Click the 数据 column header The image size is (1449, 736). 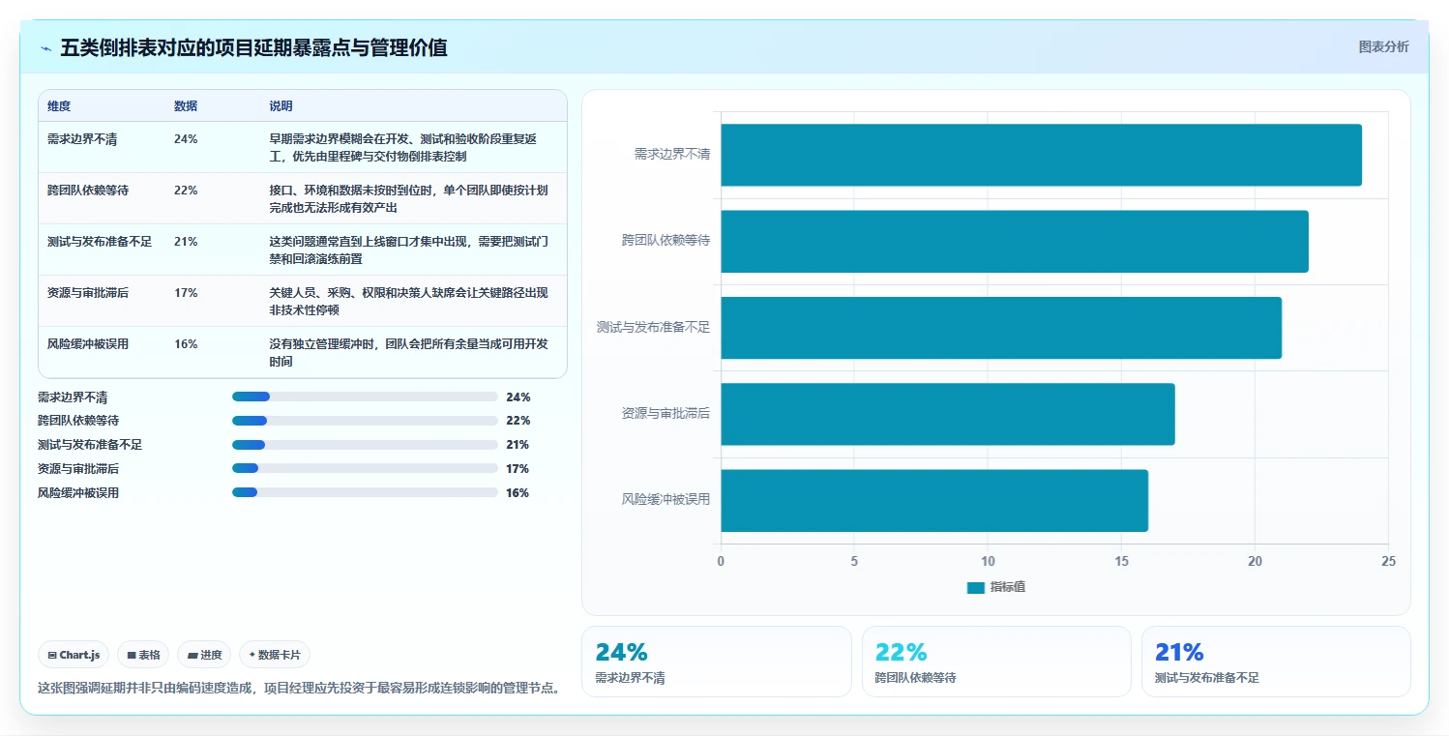click(186, 106)
